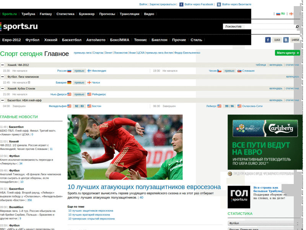Click the Рейнджерс team link

click(99, 94)
